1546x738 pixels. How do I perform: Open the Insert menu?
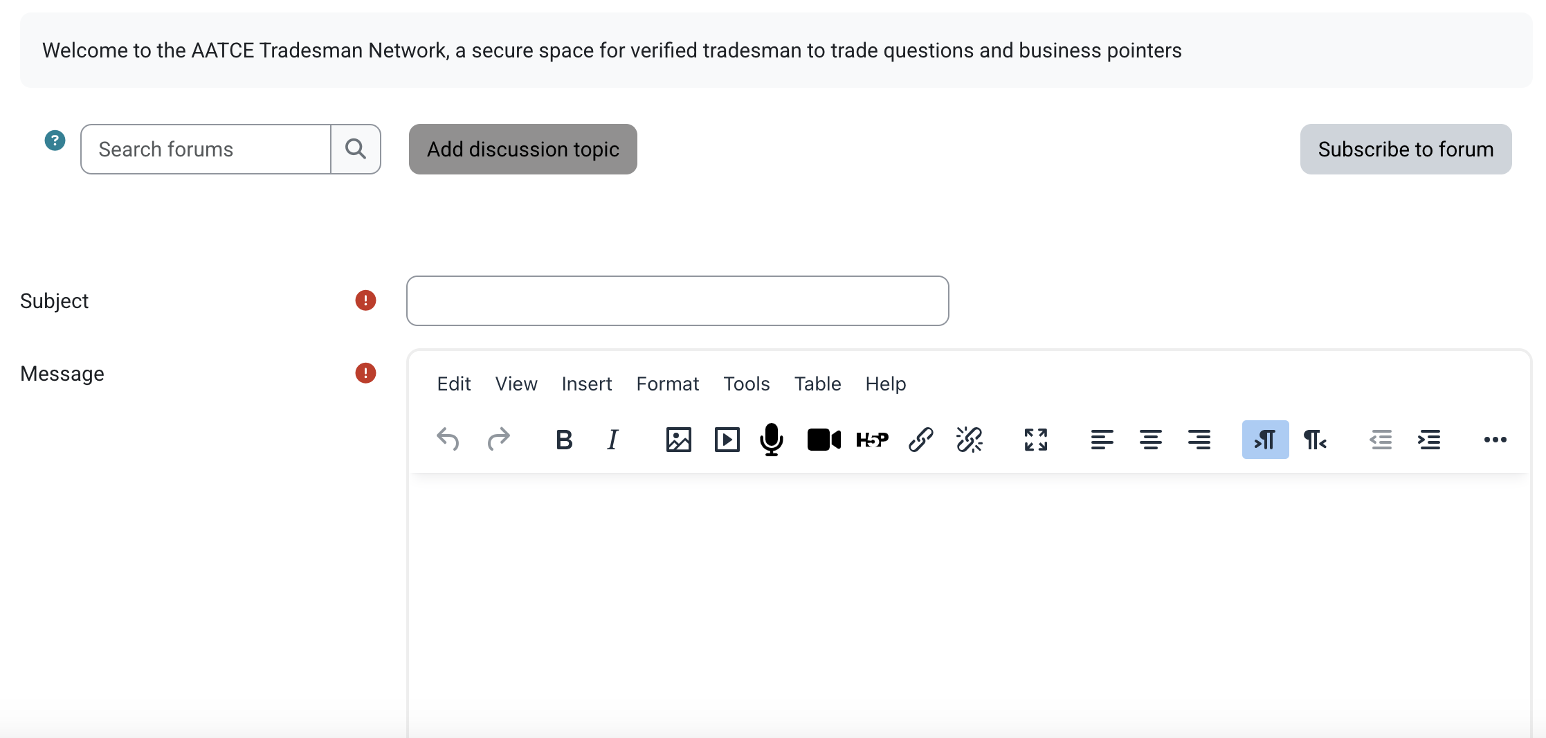click(586, 384)
